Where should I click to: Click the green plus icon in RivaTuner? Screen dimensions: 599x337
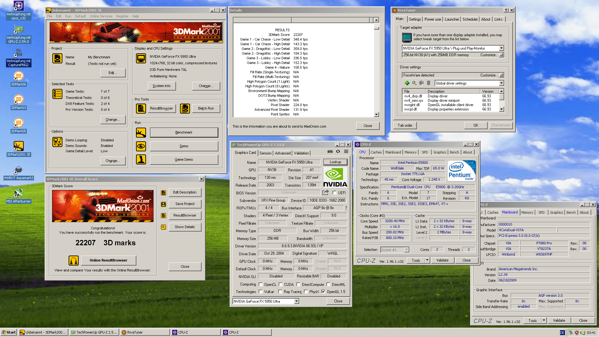click(407, 83)
